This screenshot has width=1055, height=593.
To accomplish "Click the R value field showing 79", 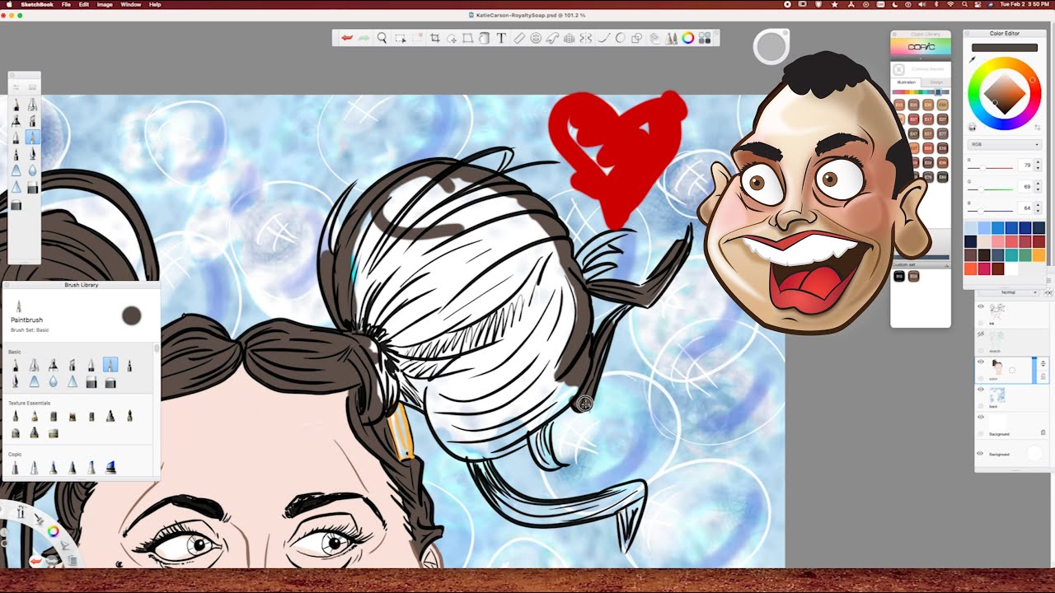I will coord(1026,166).
